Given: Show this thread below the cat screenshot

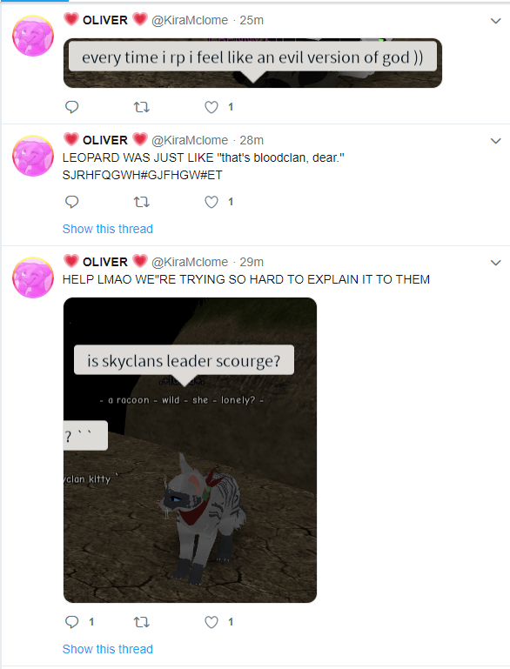Looking at the screenshot, I should click(108, 649).
